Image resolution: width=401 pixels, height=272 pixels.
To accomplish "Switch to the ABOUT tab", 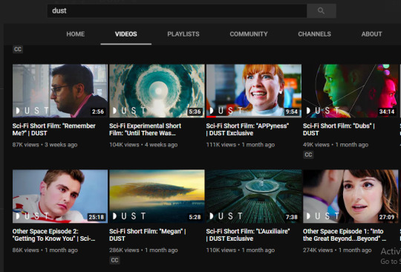I will [x=371, y=34].
